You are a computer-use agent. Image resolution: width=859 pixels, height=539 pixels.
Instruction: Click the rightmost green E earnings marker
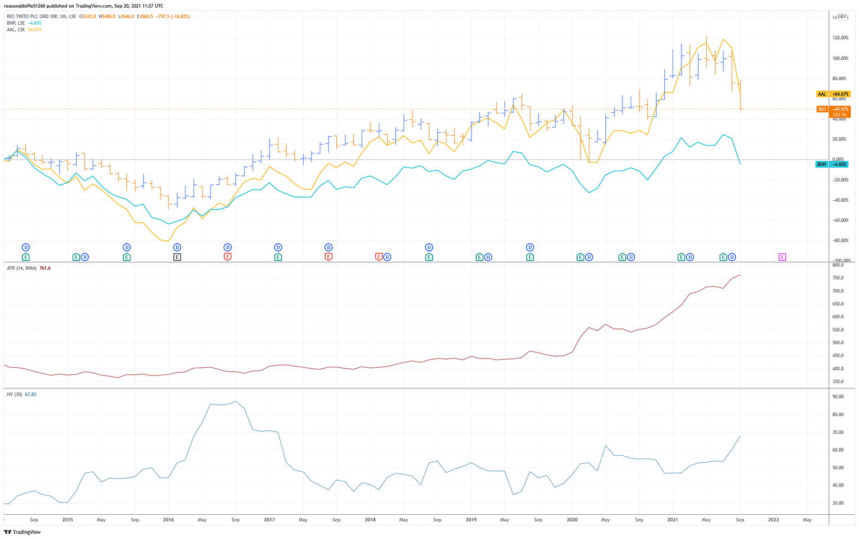tap(723, 257)
